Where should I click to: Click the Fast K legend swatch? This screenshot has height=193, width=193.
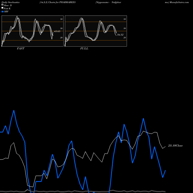click(x=2, y=8)
